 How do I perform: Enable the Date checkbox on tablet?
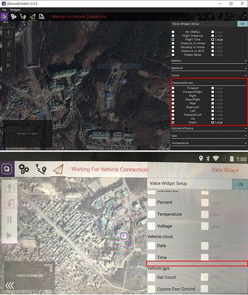pyautogui.click(x=151, y=245)
